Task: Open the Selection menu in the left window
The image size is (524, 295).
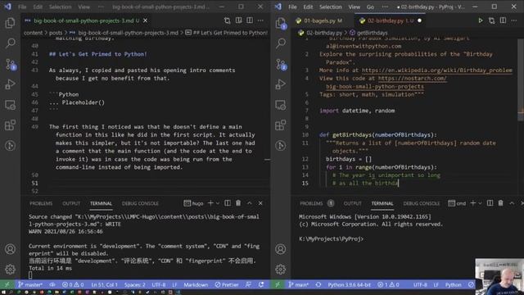Action: pos(60,7)
